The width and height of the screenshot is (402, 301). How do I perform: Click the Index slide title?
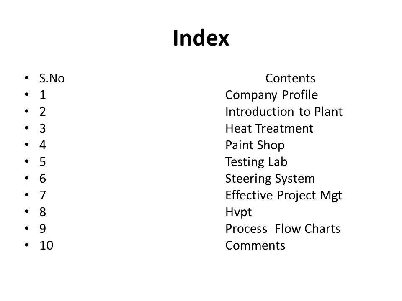(x=201, y=38)
